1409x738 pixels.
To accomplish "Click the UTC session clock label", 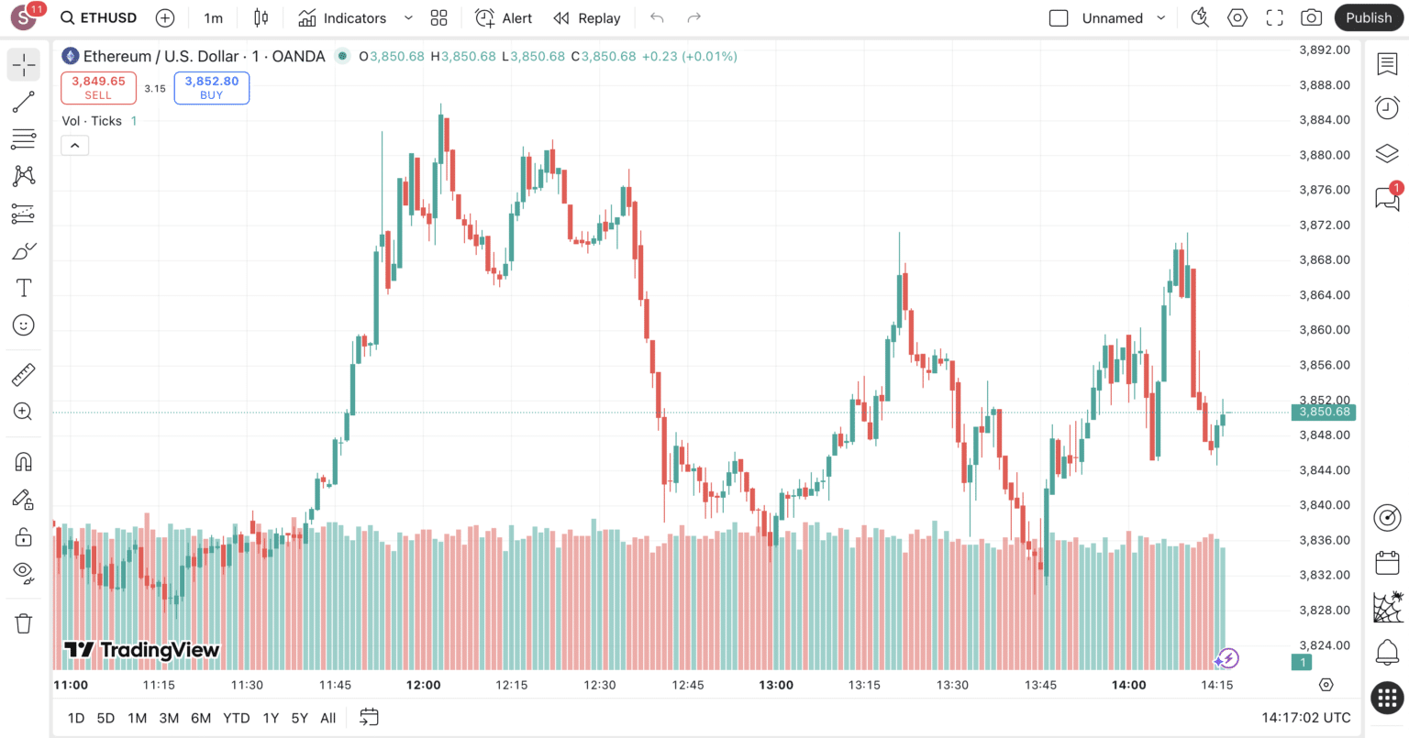I will point(1309,719).
